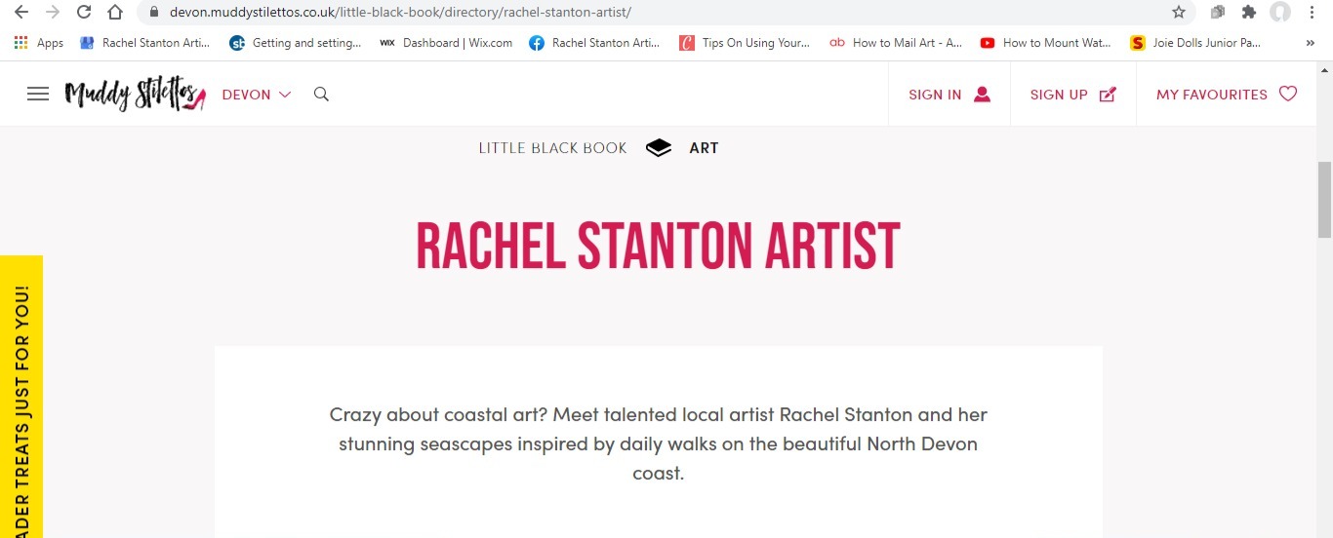
Task: Open the browser extensions puzzle icon
Action: [1248, 13]
